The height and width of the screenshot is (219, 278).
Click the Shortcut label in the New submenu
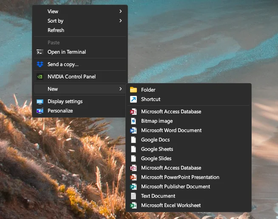point(151,99)
